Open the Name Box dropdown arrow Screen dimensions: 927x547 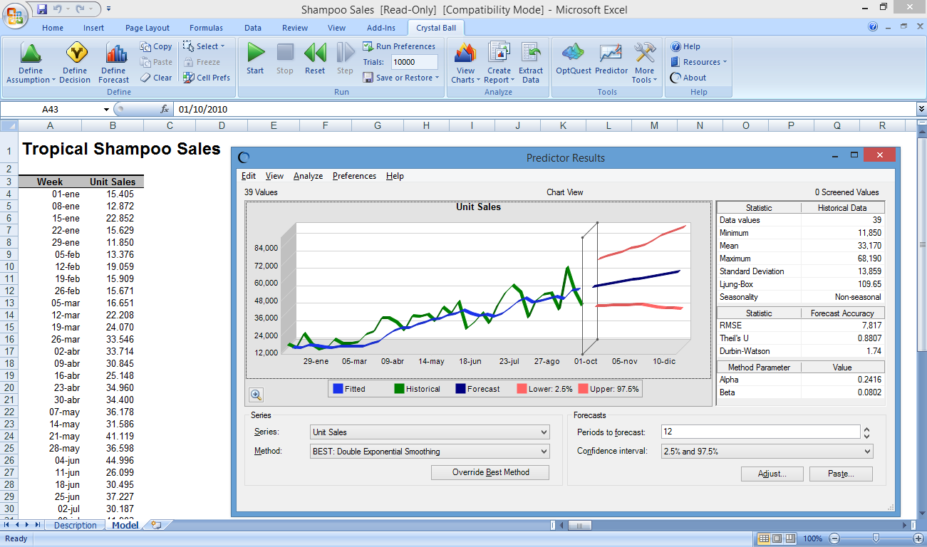click(x=107, y=109)
